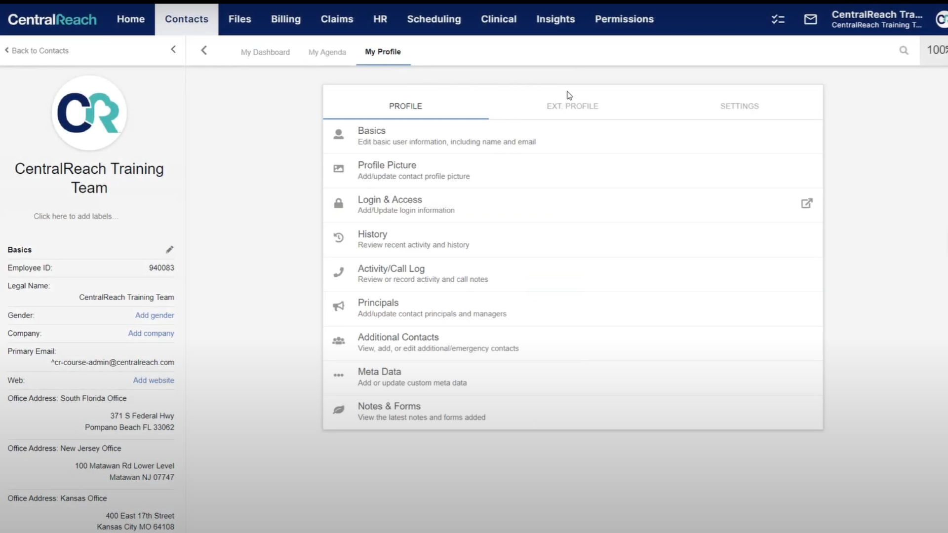Viewport: 948px width, 533px height.
Task: Open the Meta Data section
Action: (573, 378)
